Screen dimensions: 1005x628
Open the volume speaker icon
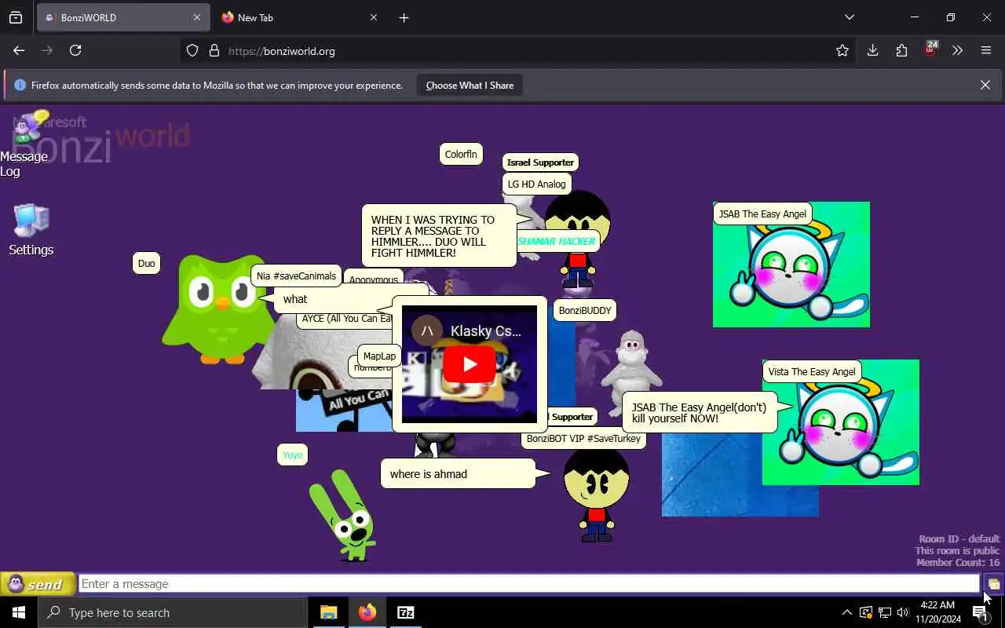903,612
